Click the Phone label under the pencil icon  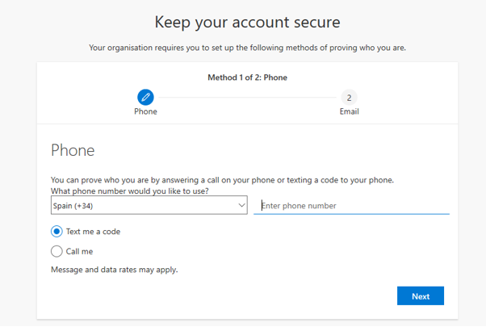coord(145,111)
